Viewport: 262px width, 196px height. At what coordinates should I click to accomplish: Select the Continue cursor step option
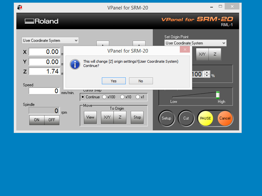(90, 97)
